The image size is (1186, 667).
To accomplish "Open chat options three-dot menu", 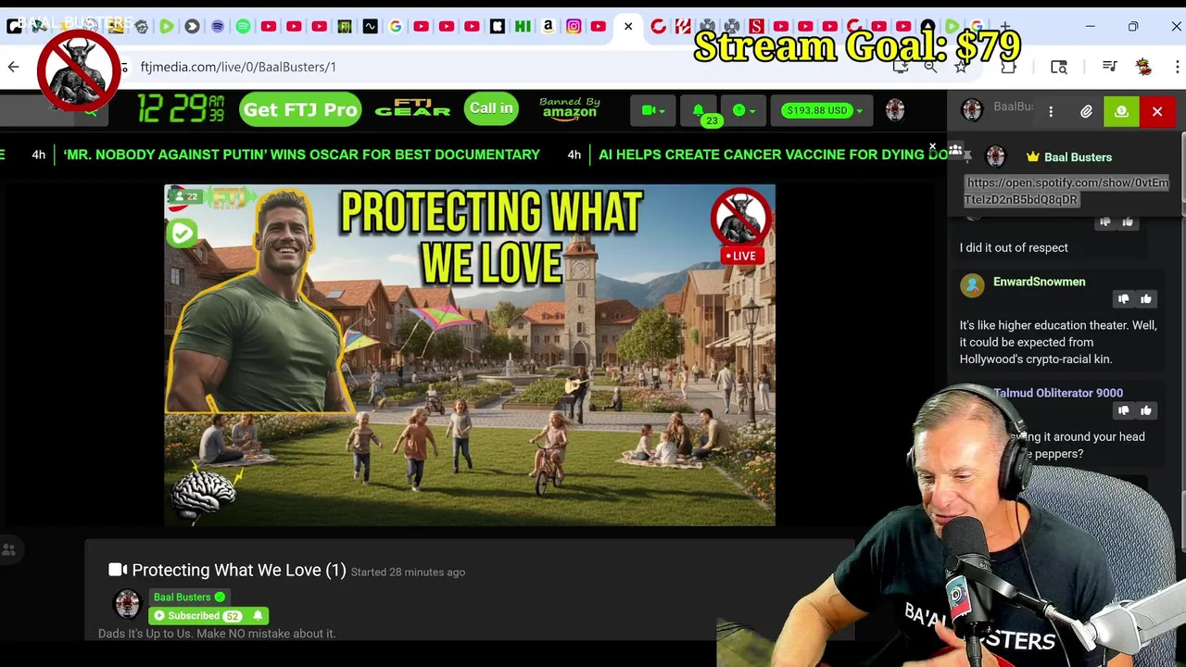I will [x=1051, y=111].
